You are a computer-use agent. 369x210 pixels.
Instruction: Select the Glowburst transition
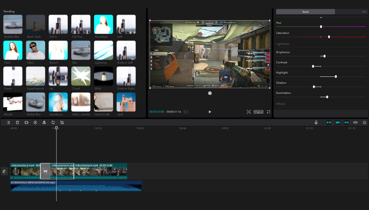[x=58, y=102]
